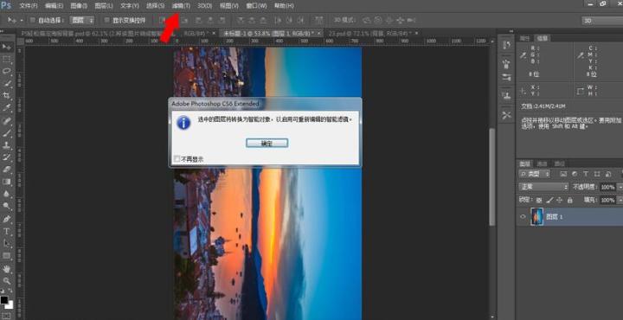The width and height of the screenshot is (623, 320).
Task: Click the smart object filter icon
Action: click(608, 174)
